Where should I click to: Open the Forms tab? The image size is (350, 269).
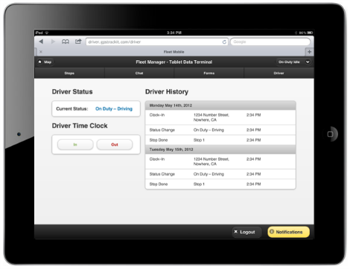point(209,73)
